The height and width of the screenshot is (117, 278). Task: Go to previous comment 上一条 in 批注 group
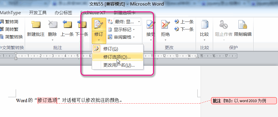coord(67,25)
